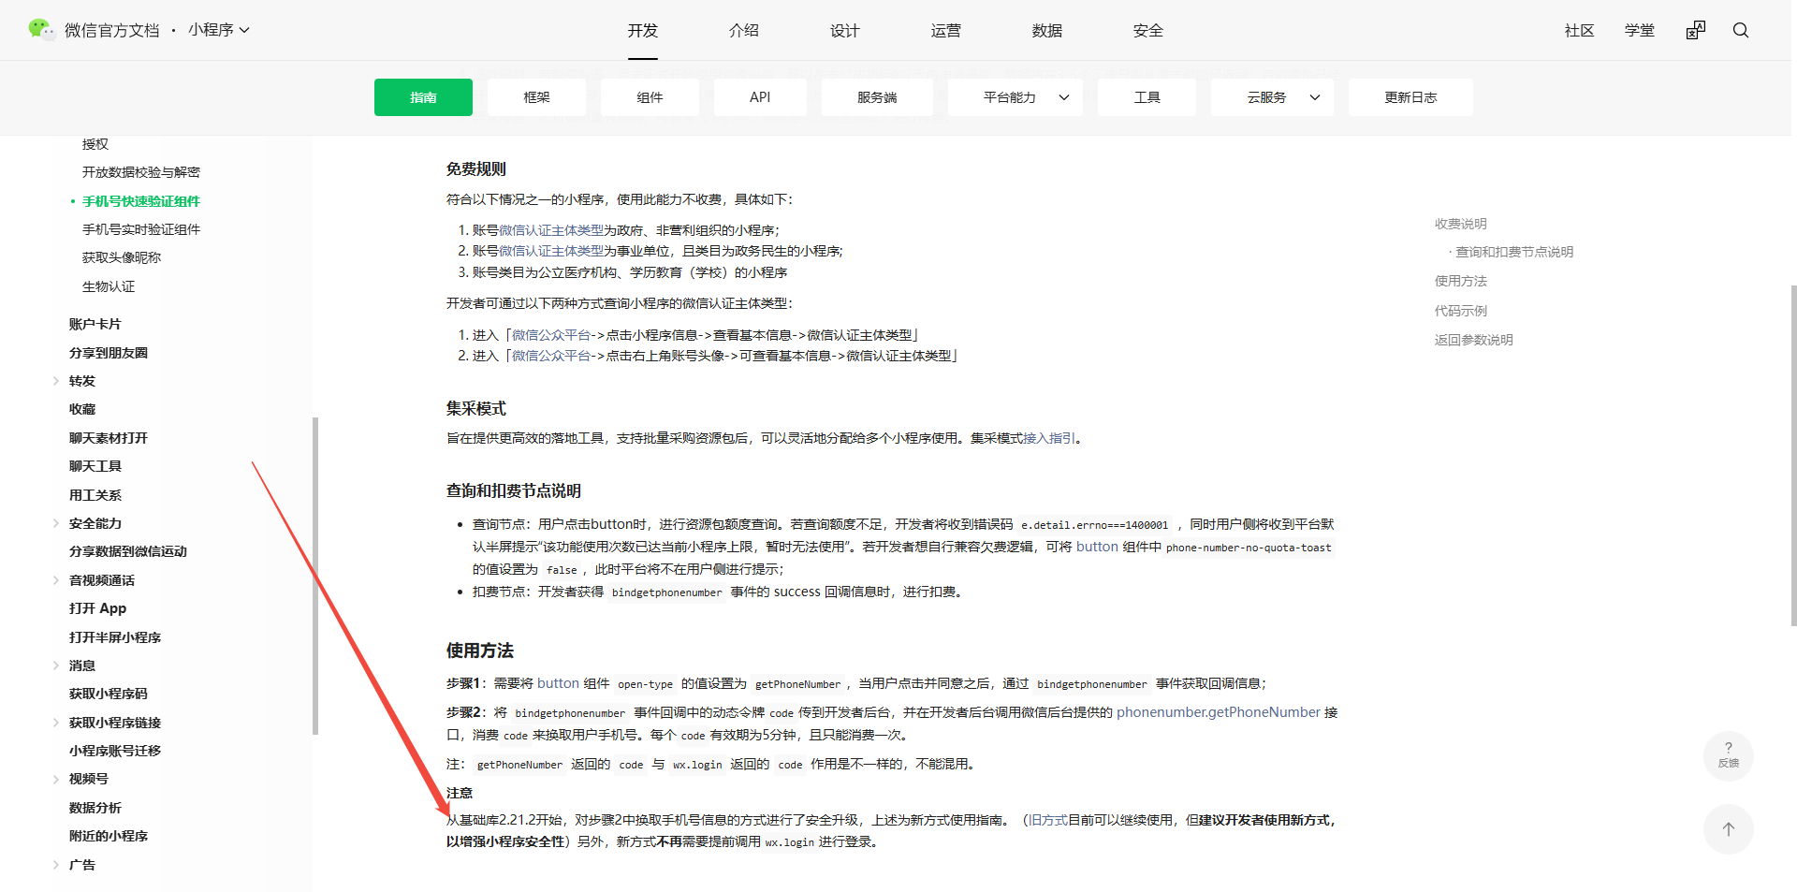Switch to the 运营 top tab
This screenshot has width=1797, height=892.
click(x=946, y=30)
